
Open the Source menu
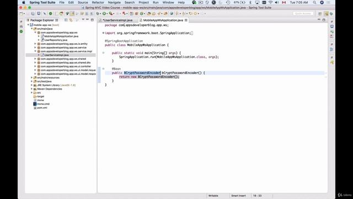(83, 2)
